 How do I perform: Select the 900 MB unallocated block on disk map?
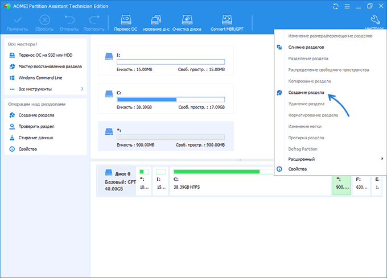(x=341, y=185)
